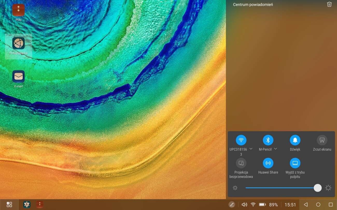The image size is (337, 210).
Task: Take a screenshot via Zrzut ekranu
Action: pyautogui.click(x=322, y=140)
